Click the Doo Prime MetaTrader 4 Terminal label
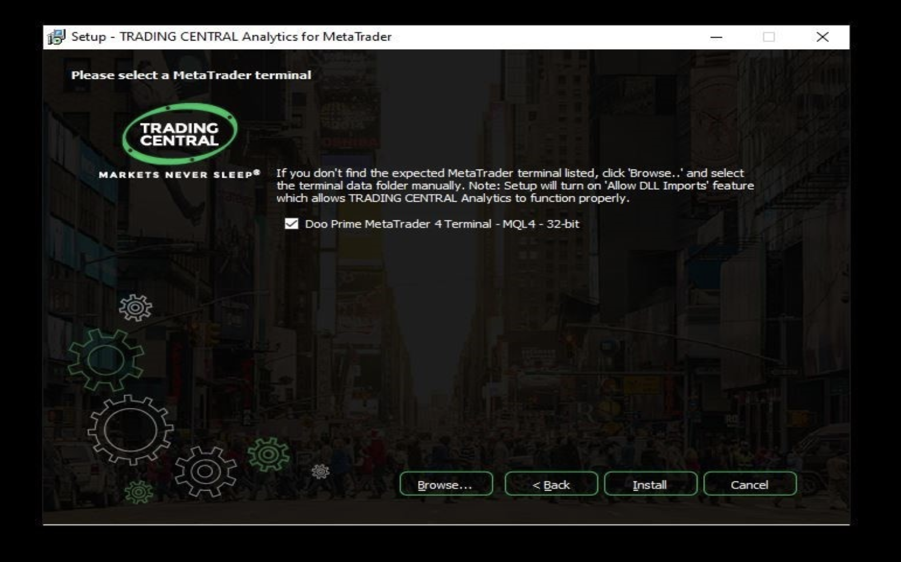This screenshot has width=901, height=562. click(x=441, y=224)
